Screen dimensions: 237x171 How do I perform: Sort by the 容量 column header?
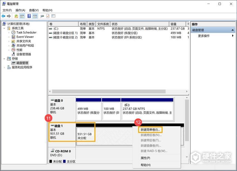pos(177,24)
